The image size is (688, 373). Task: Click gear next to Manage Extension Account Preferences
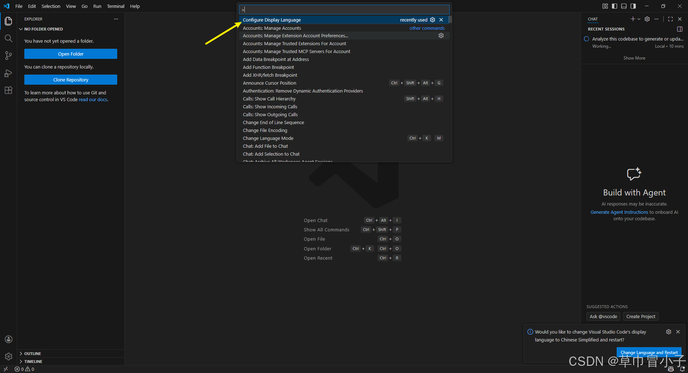tap(441, 36)
